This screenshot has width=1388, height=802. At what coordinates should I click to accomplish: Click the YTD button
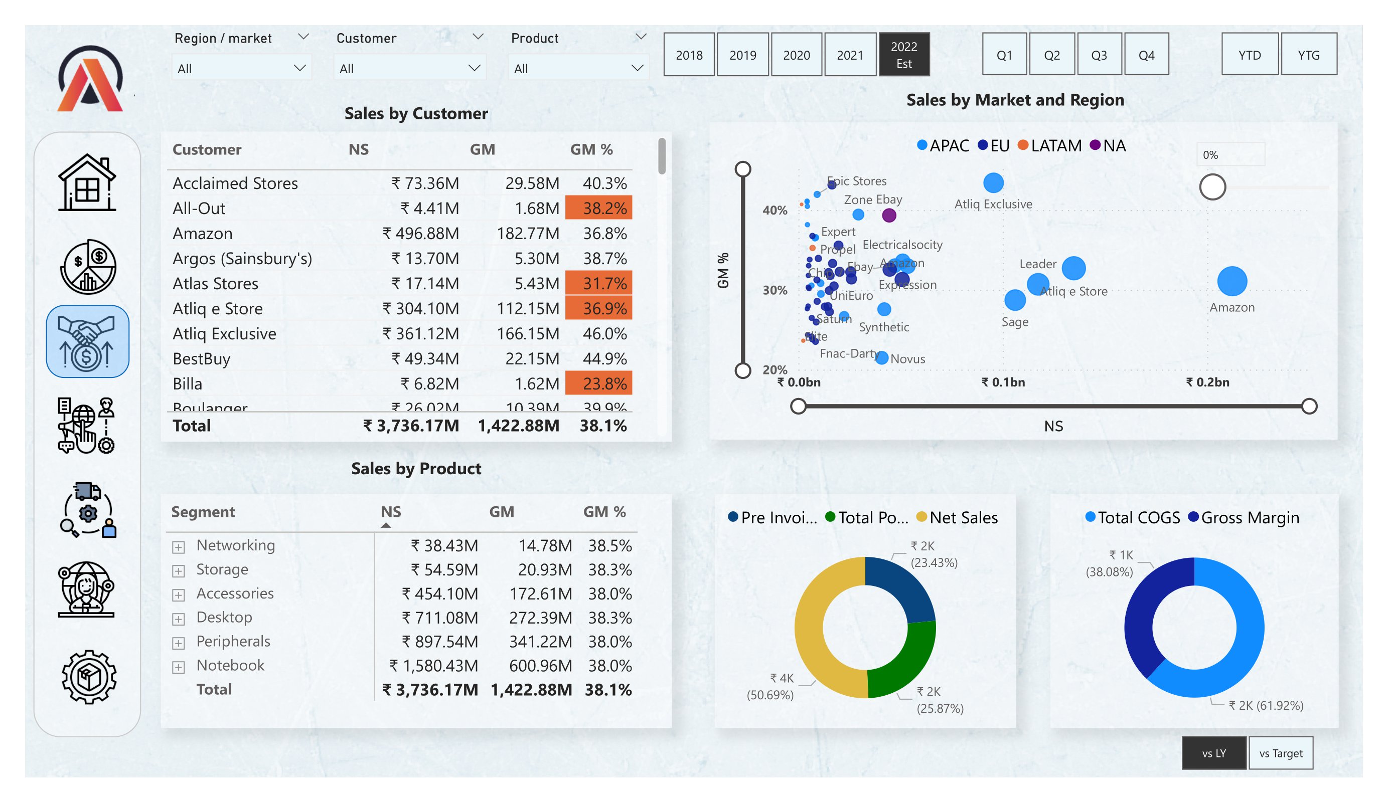(x=1249, y=55)
